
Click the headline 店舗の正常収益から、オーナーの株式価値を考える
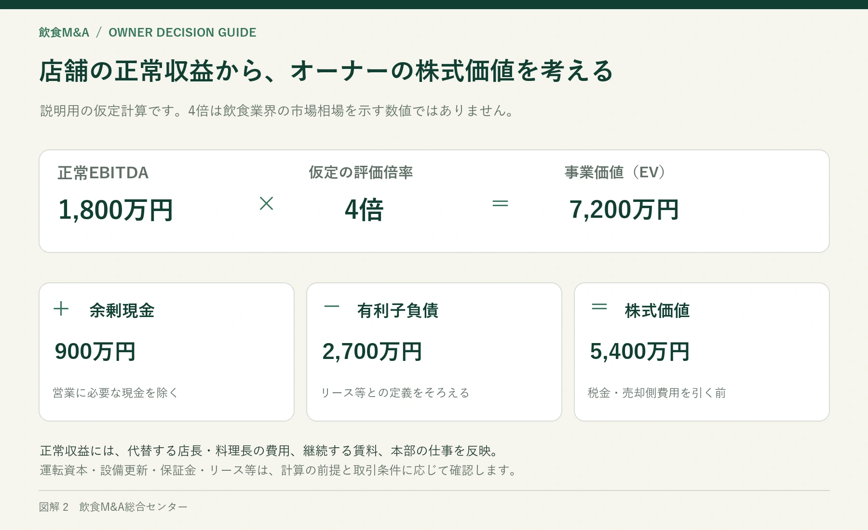click(x=326, y=71)
